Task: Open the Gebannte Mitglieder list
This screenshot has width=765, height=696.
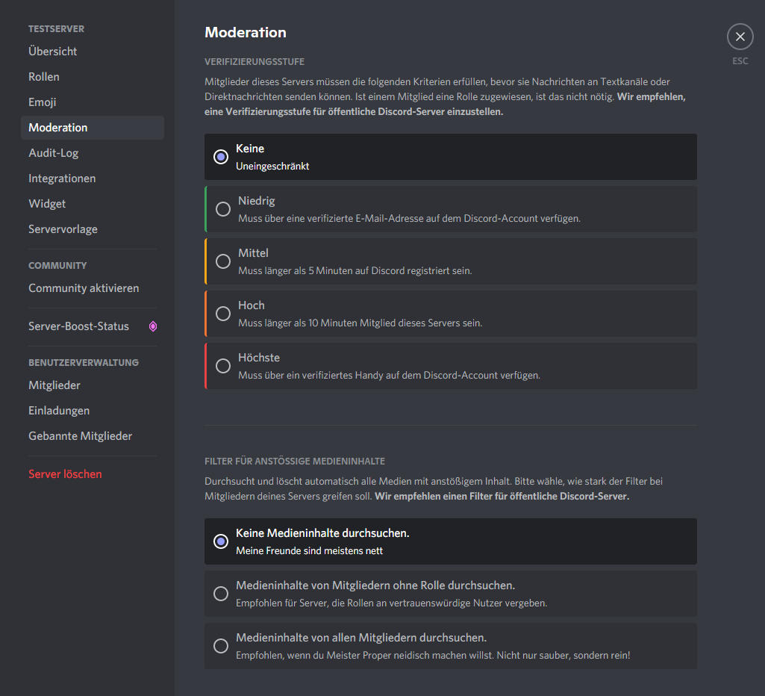Action: (80, 436)
